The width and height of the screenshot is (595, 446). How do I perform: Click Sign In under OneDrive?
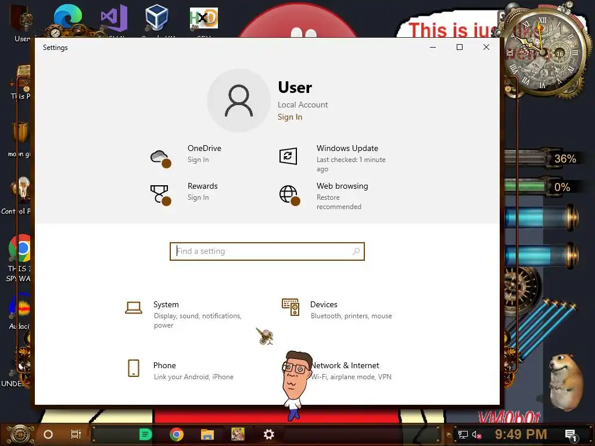coord(198,160)
